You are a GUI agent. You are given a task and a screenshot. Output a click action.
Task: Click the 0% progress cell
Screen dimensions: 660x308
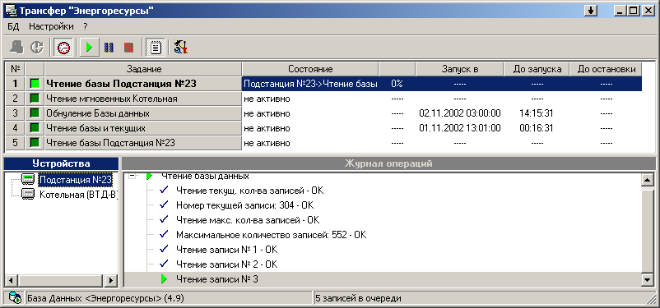click(397, 84)
